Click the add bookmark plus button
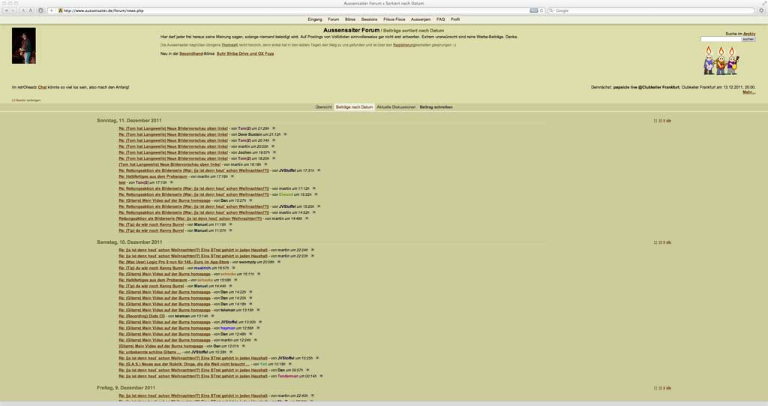Screen dimensions: 768x406 51,11
